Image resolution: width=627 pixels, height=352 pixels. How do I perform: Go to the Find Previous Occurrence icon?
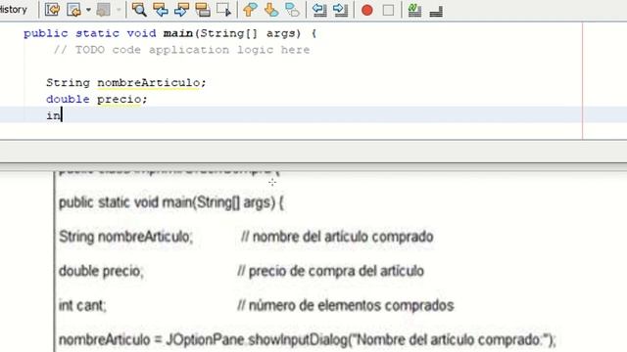pyautogui.click(x=161, y=10)
